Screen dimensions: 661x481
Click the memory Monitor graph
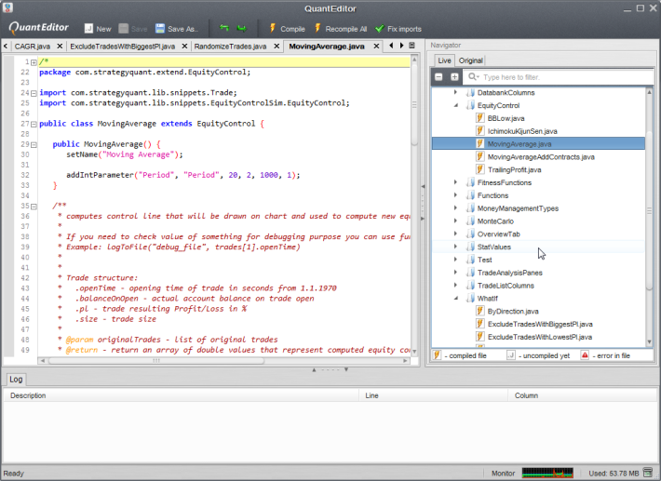tap(547, 473)
